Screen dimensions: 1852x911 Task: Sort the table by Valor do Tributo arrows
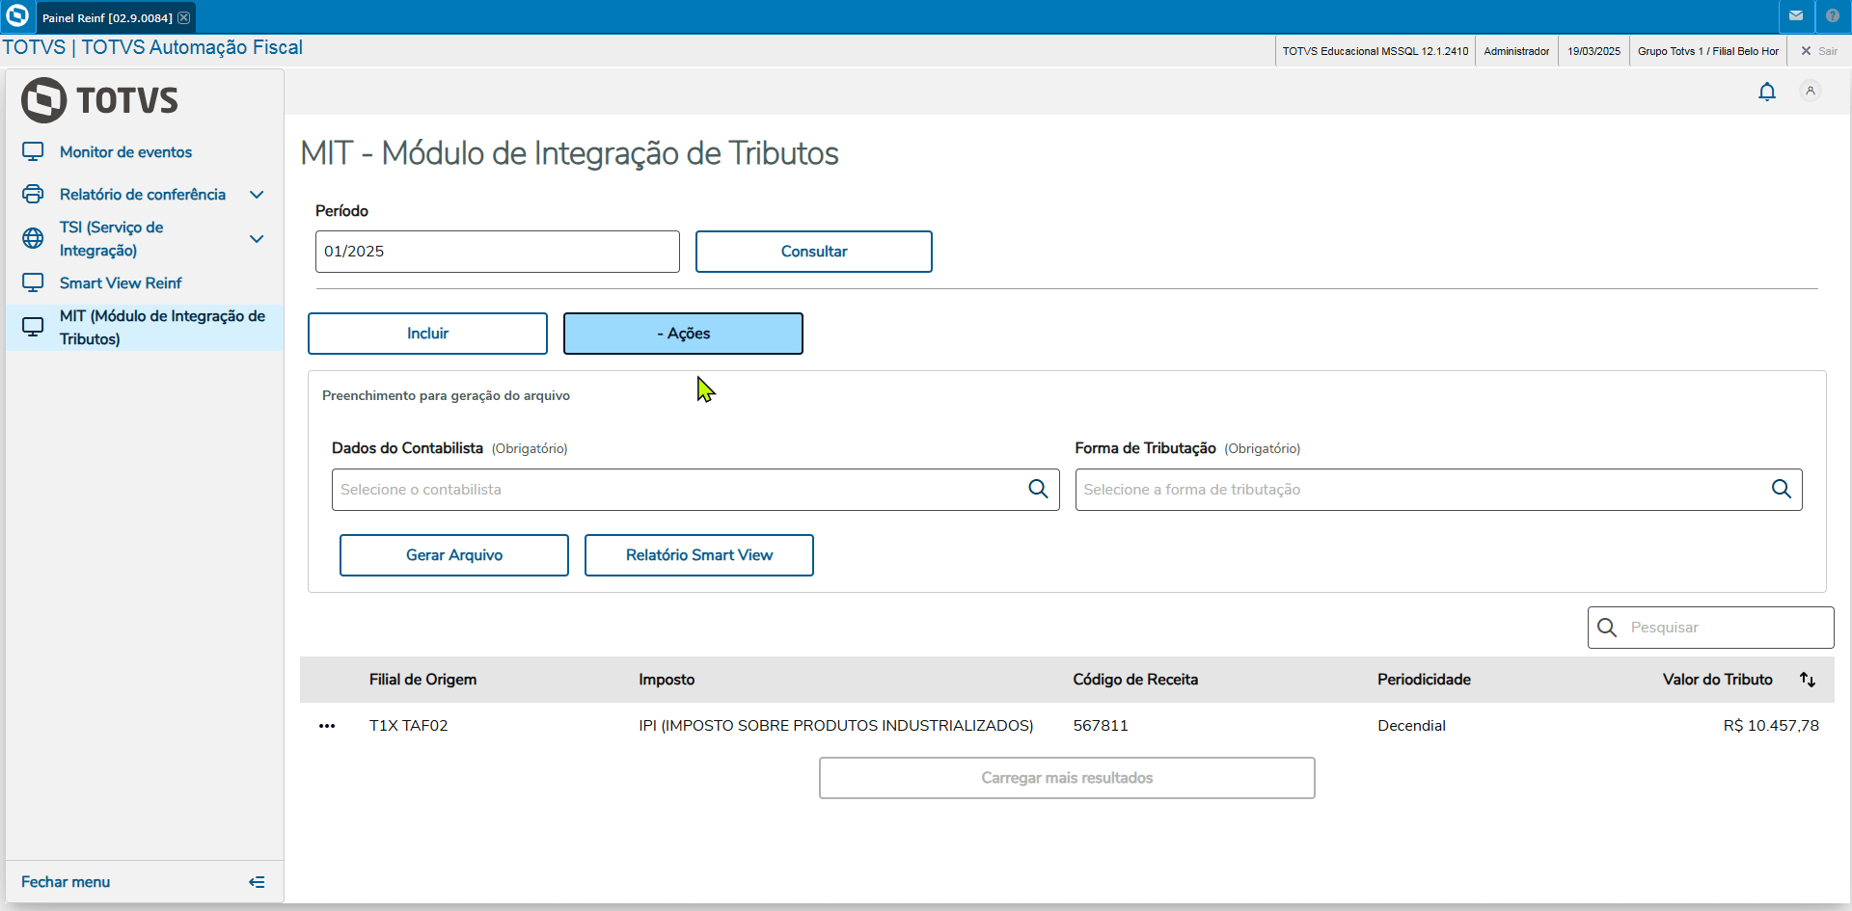tap(1808, 680)
